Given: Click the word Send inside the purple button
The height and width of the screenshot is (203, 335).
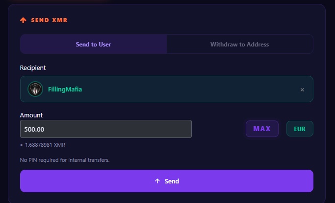Looking at the screenshot, I should coord(172,181).
